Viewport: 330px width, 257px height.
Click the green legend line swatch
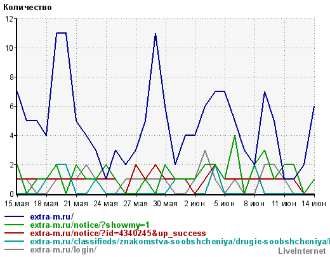click(x=14, y=225)
